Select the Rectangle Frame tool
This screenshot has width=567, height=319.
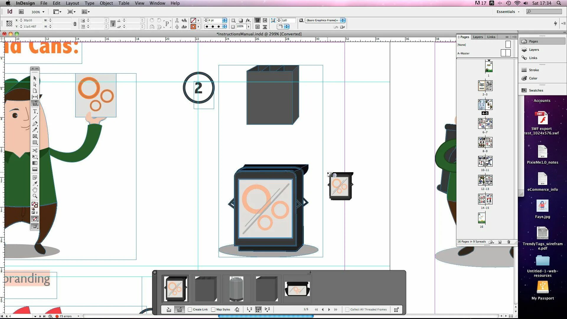point(35,136)
